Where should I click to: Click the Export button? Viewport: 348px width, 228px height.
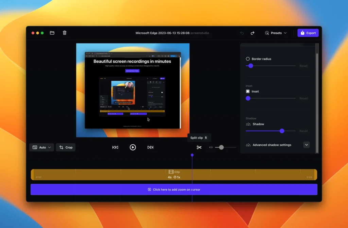point(308,33)
